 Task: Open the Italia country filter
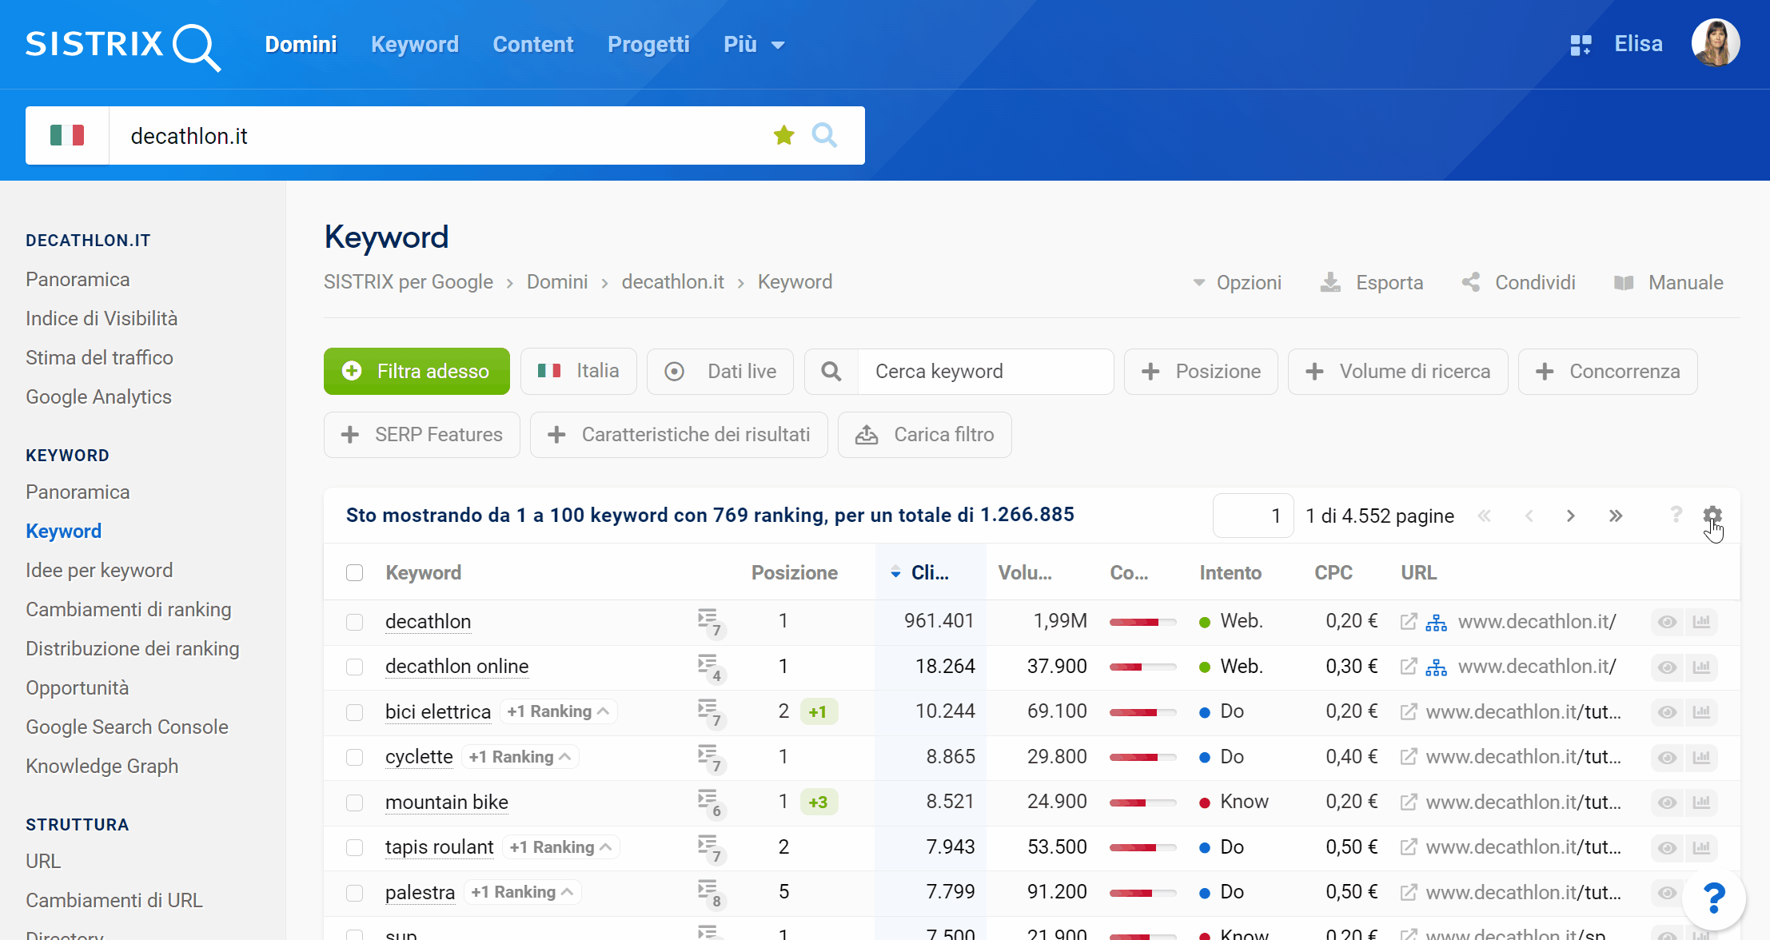(578, 371)
